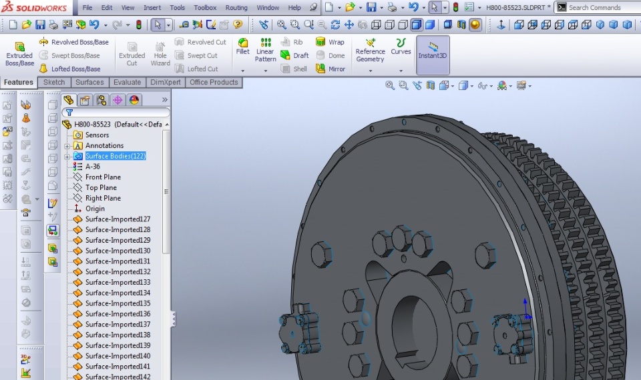The height and width of the screenshot is (380, 641).
Task: Save the document with toolbar save icon
Action: (x=40, y=25)
